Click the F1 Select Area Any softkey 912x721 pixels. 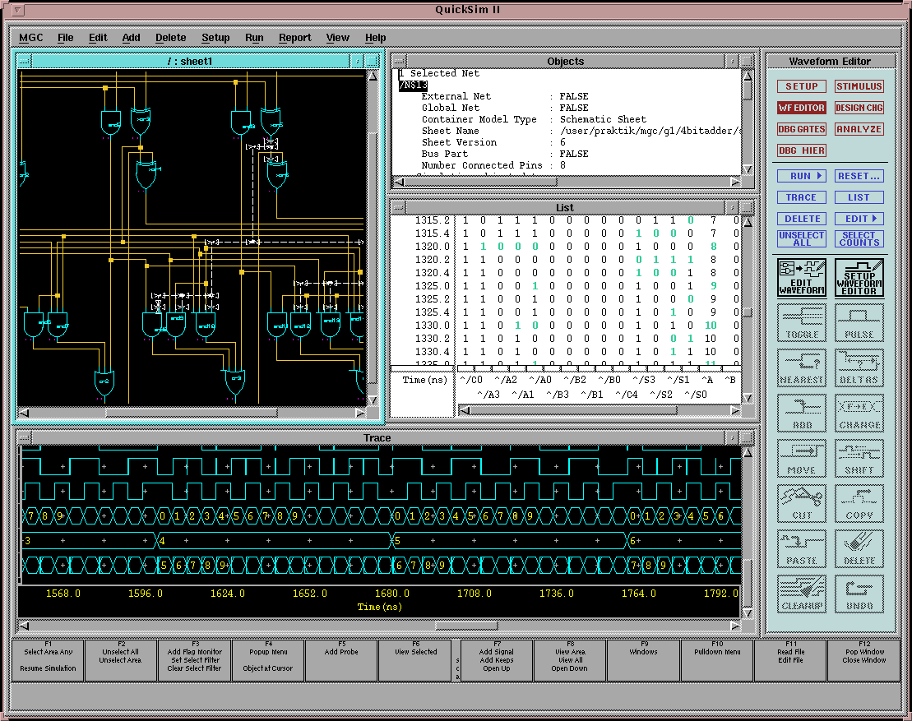[49, 660]
